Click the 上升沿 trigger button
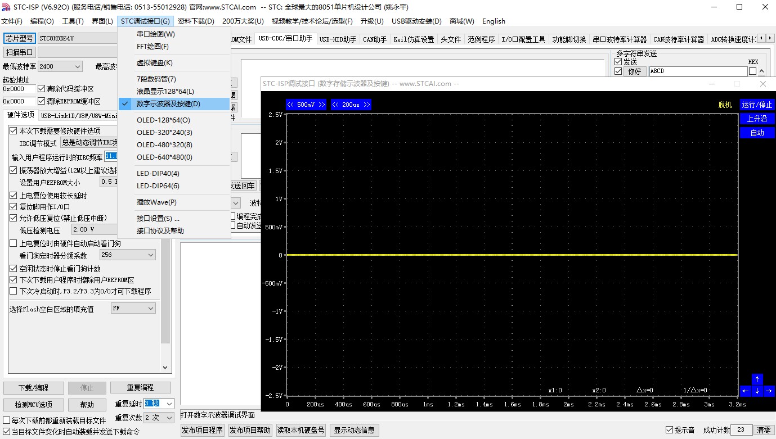This screenshot has height=439, width=776. (x=757, y=119)
